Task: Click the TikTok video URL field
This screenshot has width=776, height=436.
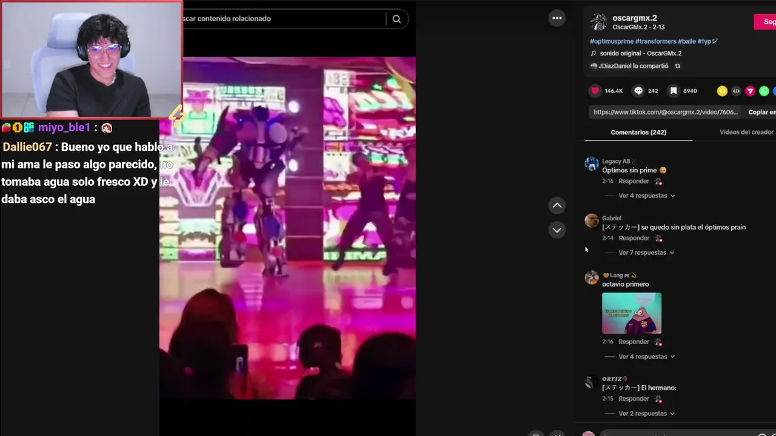Action: tap(666, 112)
